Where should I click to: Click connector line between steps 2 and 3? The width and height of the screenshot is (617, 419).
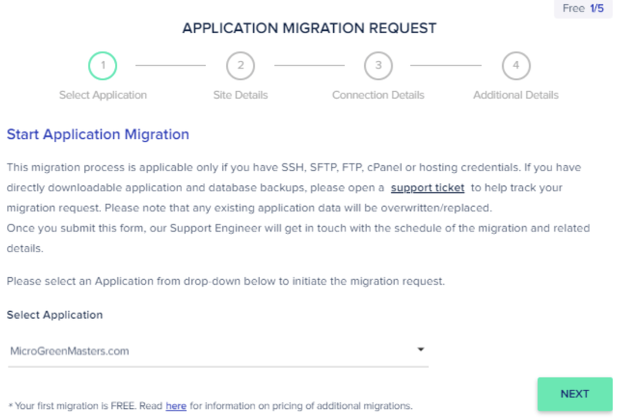(x=309, y=66)
